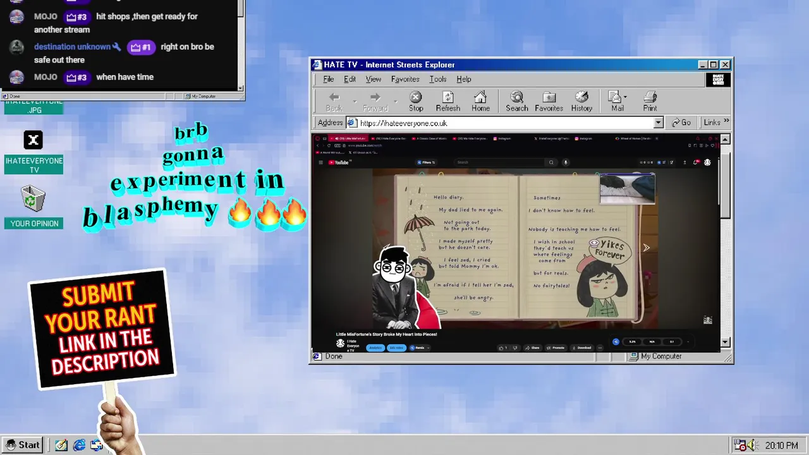Open the History toolbar icon
This screenshot has width=809, height=455.
(581, 101)
